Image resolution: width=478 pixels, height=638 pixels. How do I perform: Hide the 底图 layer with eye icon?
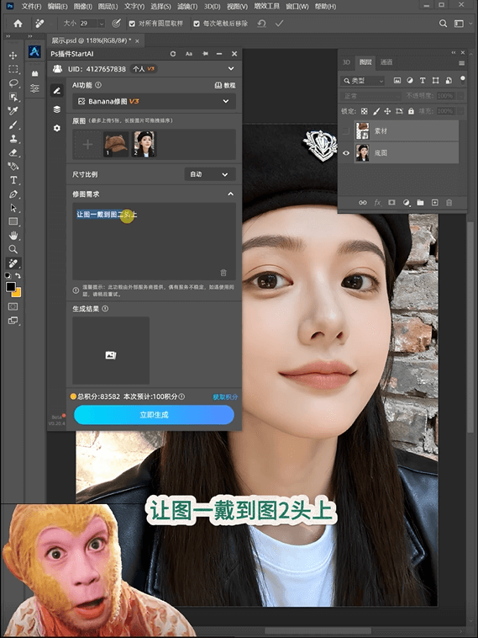pyautogui.click(x=346, y=153)
